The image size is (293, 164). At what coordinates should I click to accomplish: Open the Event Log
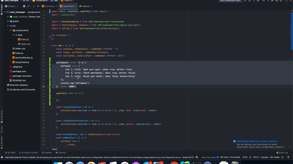click(282, 153)
